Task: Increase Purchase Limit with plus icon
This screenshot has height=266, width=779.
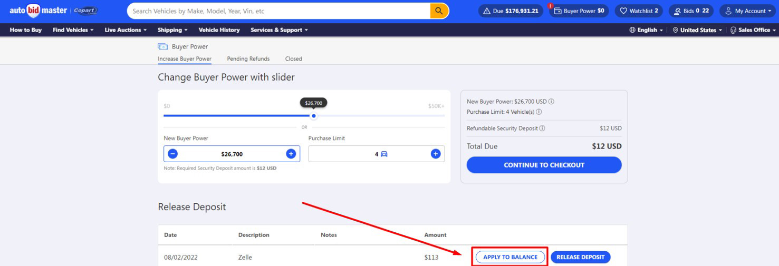Action: (x=436, y=154)
